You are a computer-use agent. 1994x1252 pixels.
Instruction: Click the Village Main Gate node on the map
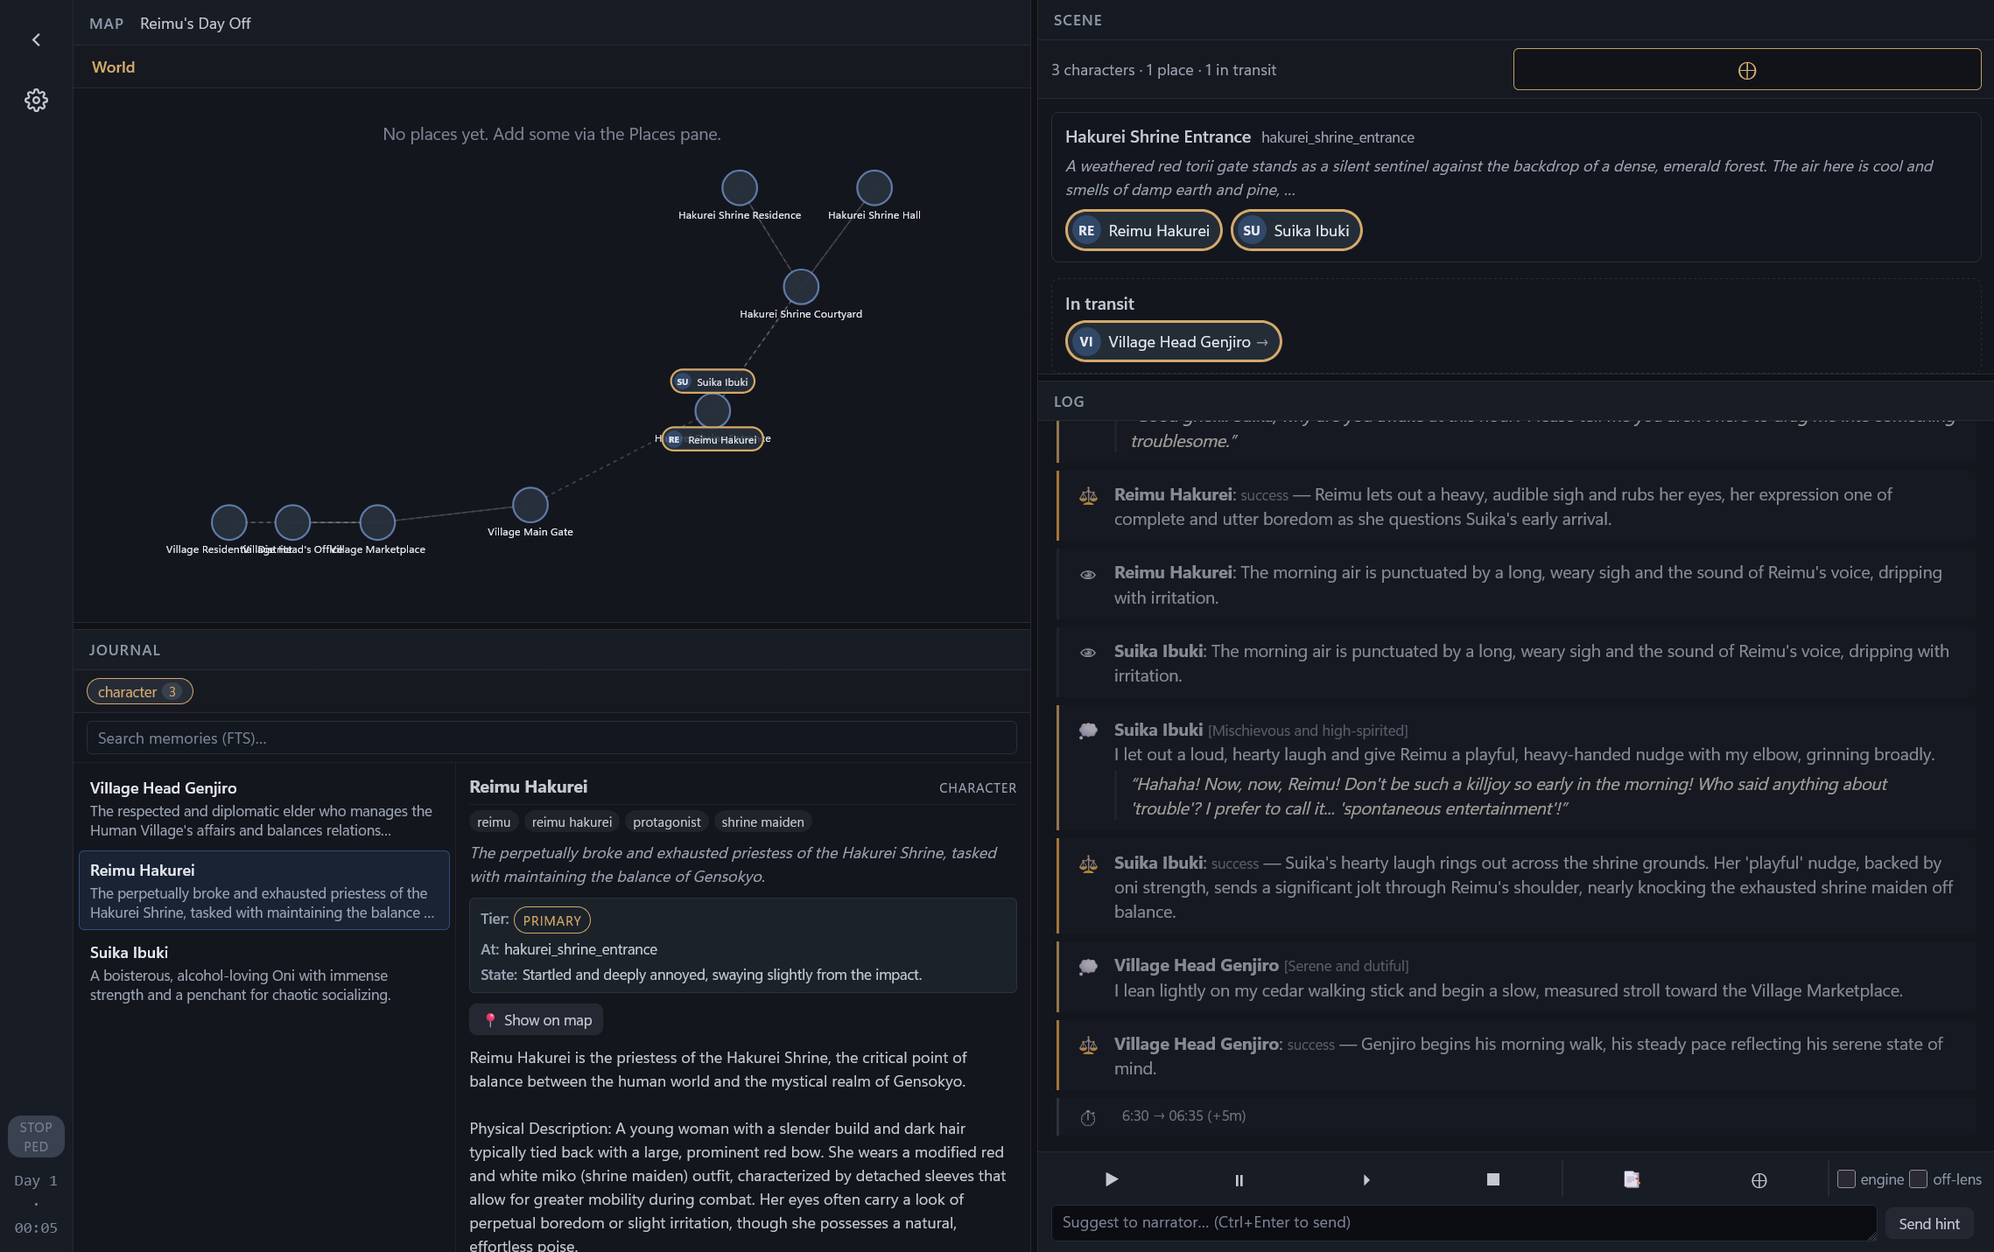[x=530, y=506]
